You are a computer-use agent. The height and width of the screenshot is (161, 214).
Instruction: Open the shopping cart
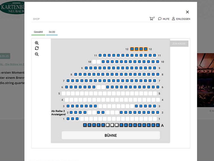[x=151, y=19]
